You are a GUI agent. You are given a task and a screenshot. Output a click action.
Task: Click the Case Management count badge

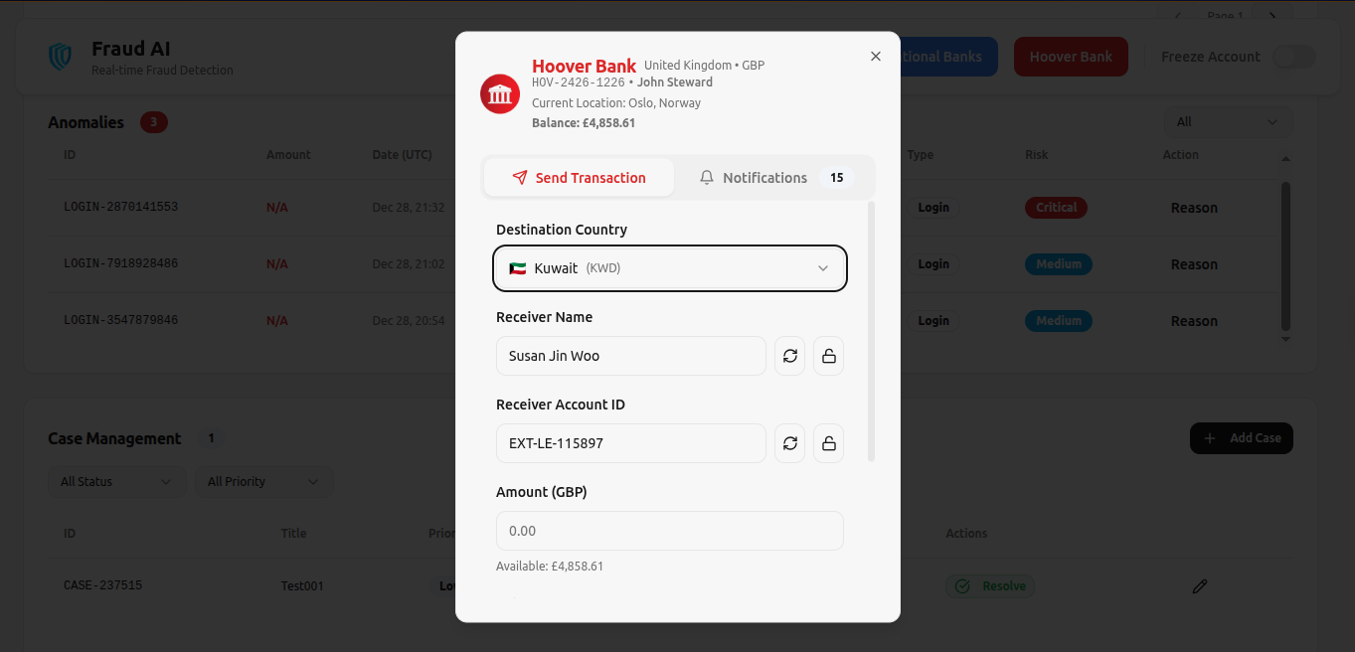click(x=211, y=438)
